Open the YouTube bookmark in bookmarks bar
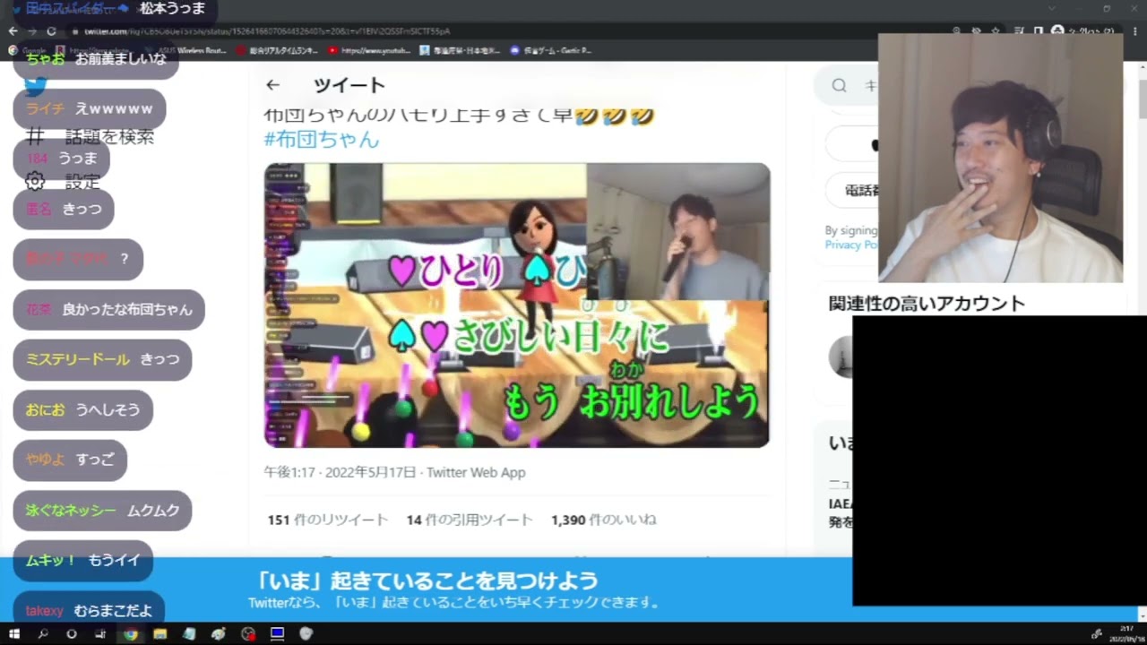 tap(369, 50)
